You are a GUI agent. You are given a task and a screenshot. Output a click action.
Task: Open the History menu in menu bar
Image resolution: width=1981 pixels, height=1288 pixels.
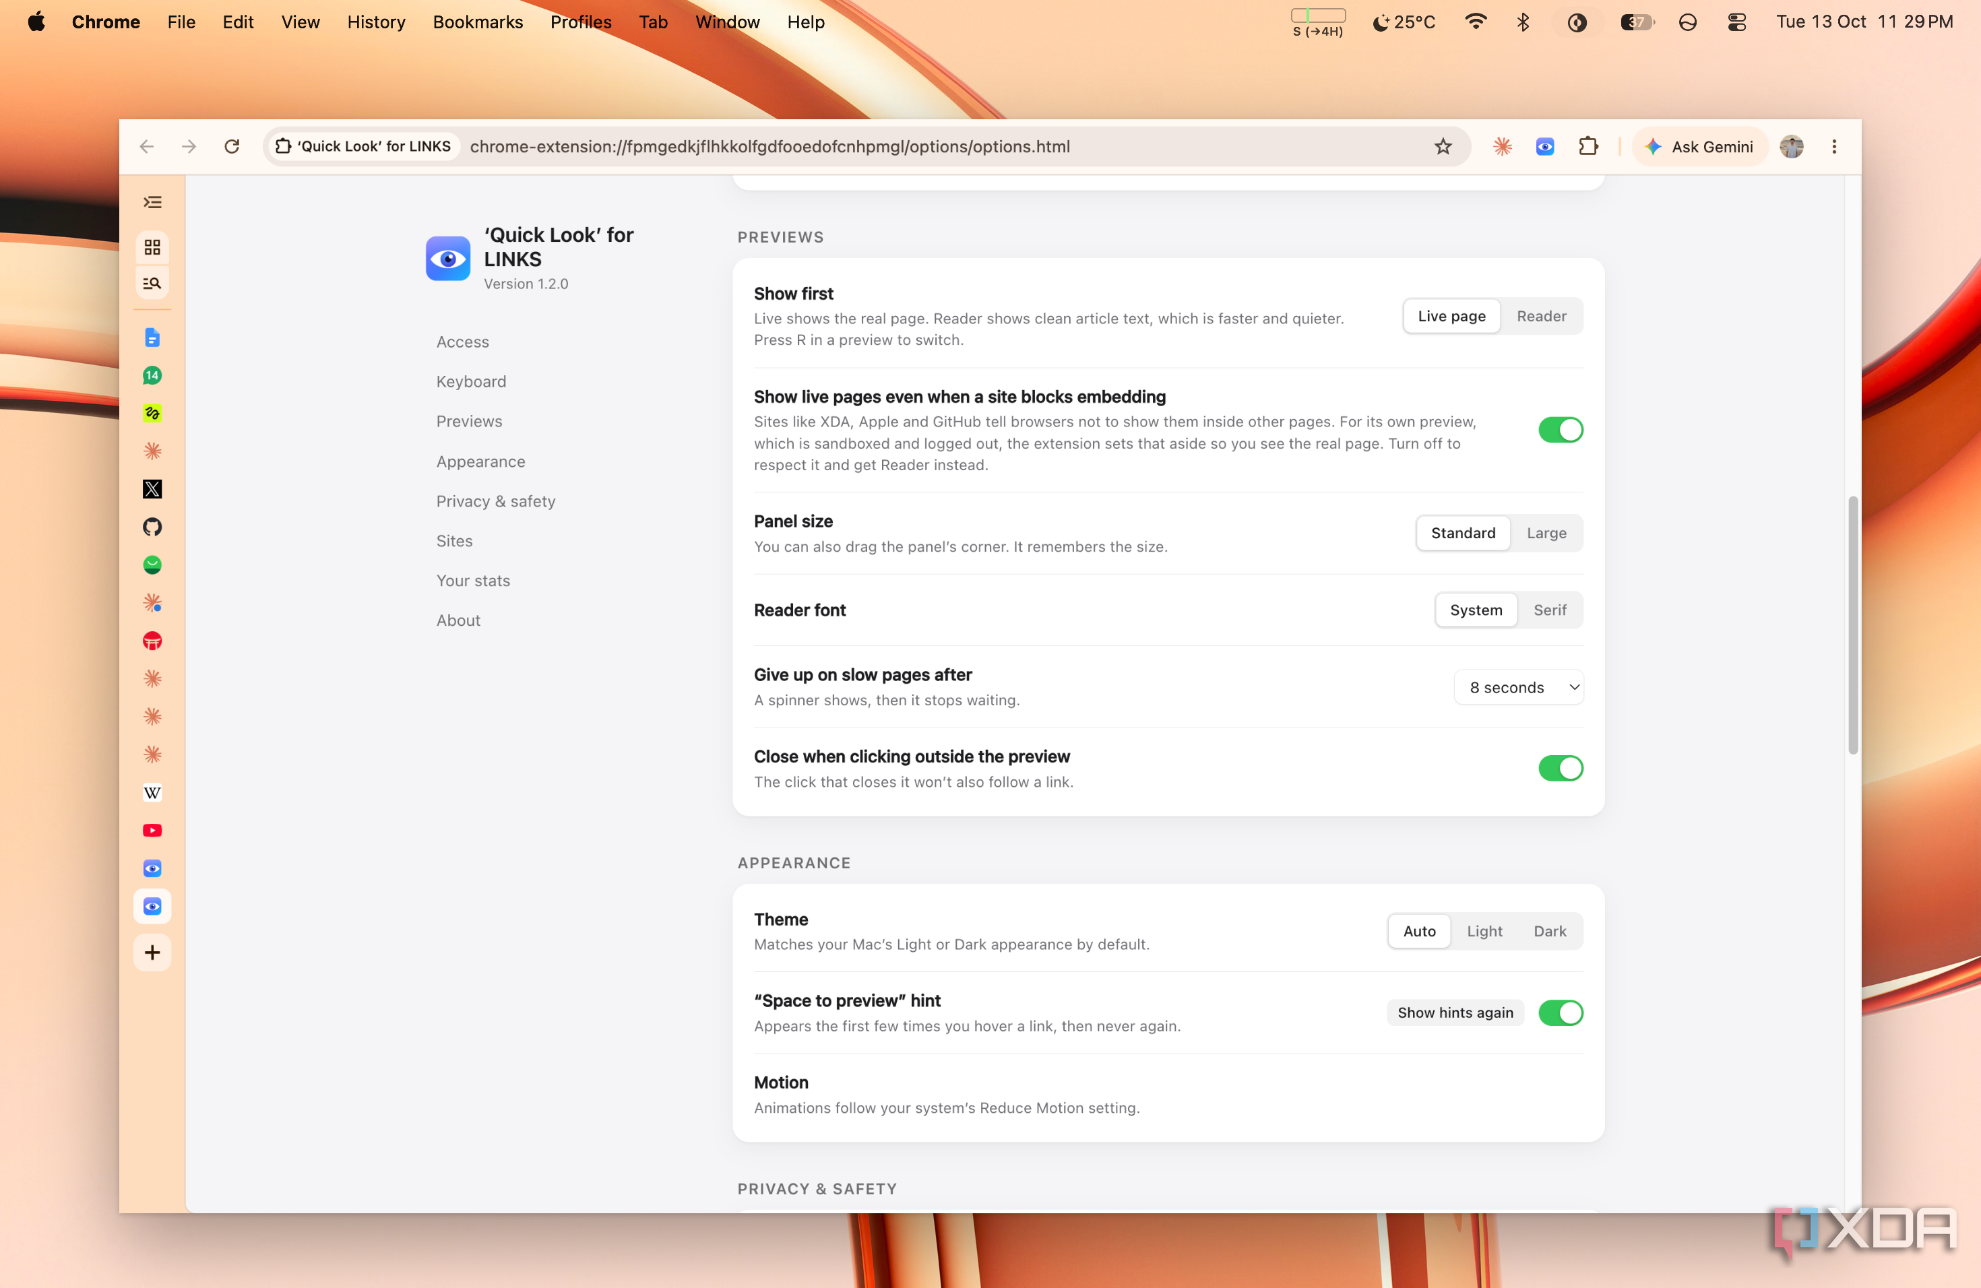click(376, 22)
